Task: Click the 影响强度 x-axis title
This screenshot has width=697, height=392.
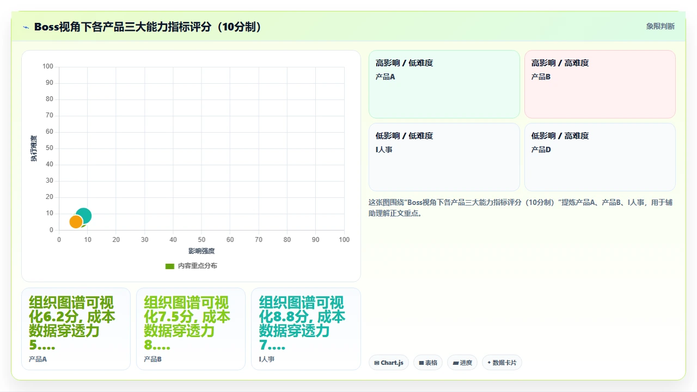Action: (x=201, y=251)
